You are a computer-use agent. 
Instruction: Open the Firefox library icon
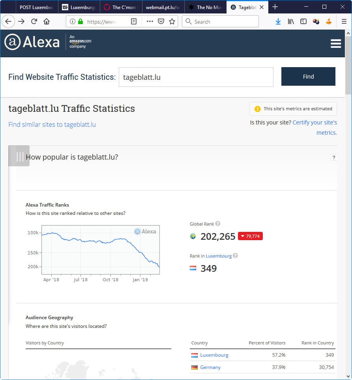tap(291, 22)
